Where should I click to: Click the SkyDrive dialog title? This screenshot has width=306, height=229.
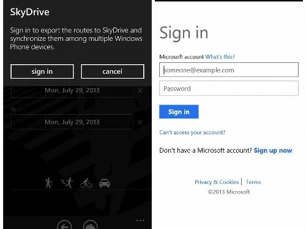point(30,12)
